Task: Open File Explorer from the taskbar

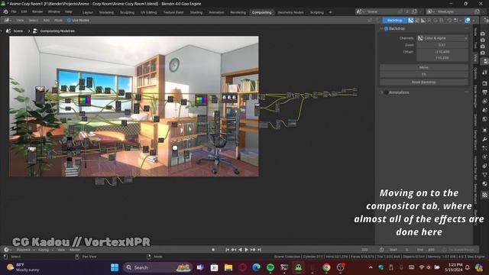Action: click(x=228, y=267)
